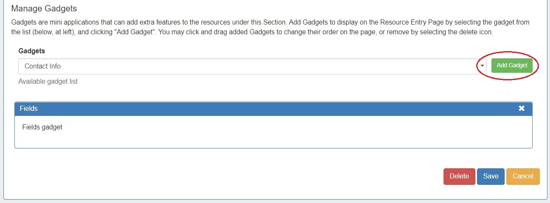Remove the Fields gadget with the X icon
The height and width of the screenshot is (203, 550).
[x=522, y=109]
